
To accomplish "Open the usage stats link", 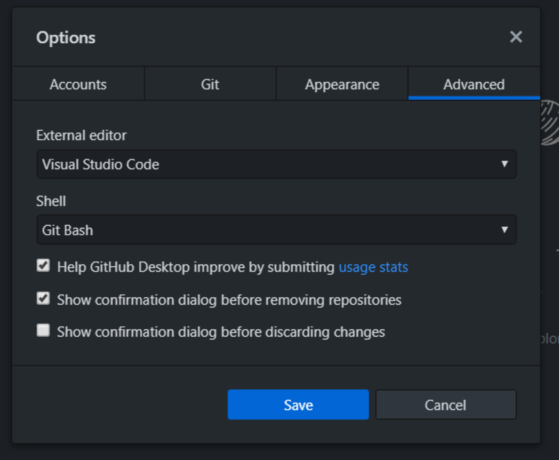I will [373, 267].
